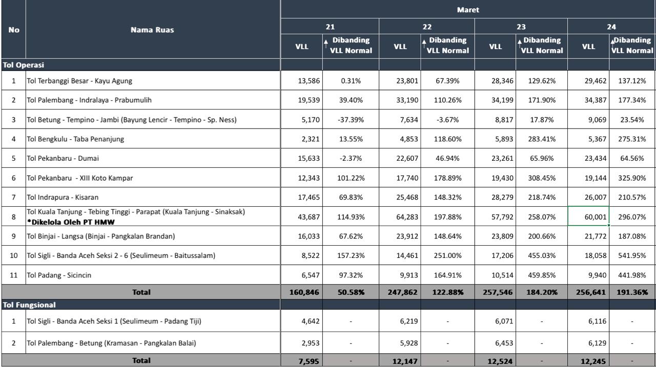Click the Dikelola Oleh PT HMW name cell
Image resolution: width=656 pixels, height=367 pixels.
coord(152,217)
